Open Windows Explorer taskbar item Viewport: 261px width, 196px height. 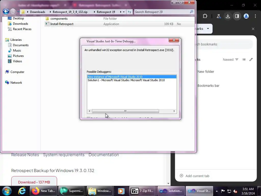[100, 191]
